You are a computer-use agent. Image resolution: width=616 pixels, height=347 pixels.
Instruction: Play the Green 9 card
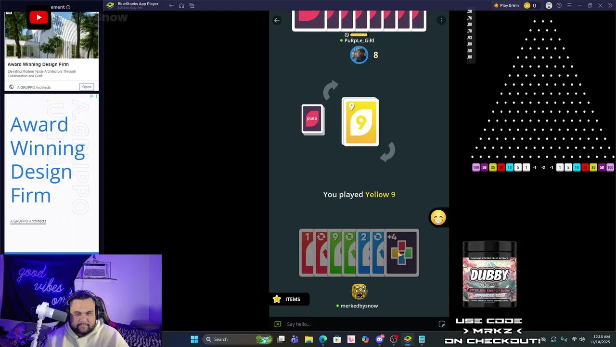pyautogui.click(x=335, y=253)
